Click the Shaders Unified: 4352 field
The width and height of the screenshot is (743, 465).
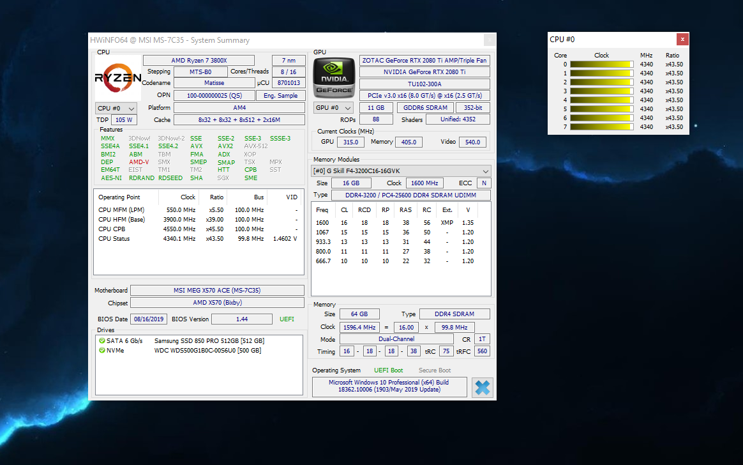click(x=458, y=119)
